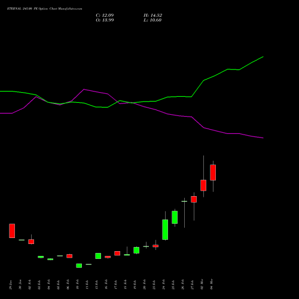This screenshot has height=299, width=299.
Task: Click the open value 'O: 13.99'
Action: click(x=105, y=20)
